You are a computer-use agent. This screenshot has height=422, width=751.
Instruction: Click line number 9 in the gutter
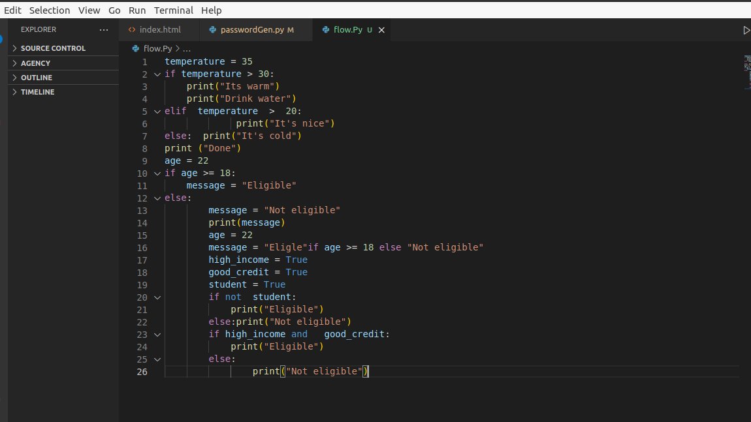coord(144,160)
